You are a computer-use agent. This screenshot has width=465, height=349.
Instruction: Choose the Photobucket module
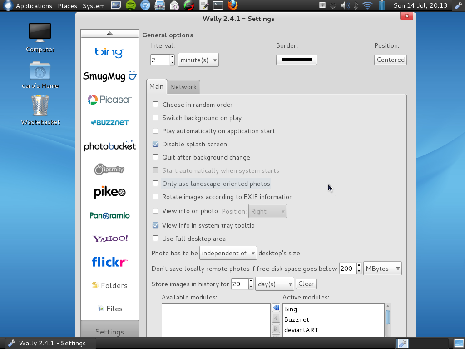pos(109,146)
